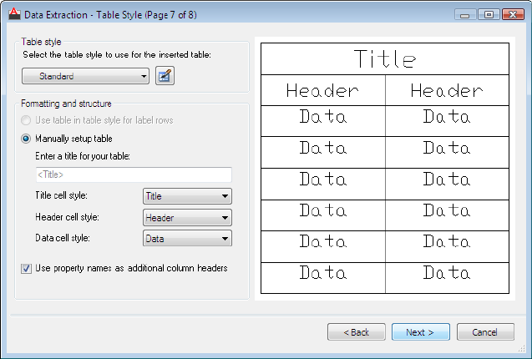Select Use table in table style radio
Viewport: 532px width, 359px height.
coord(27,120)
